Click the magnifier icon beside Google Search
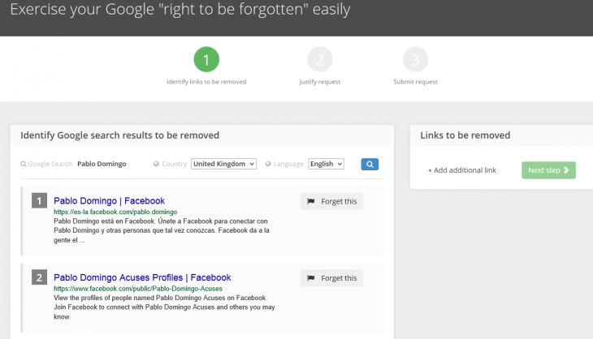Screen dimensions: 593x339 [x=24, y=164]
